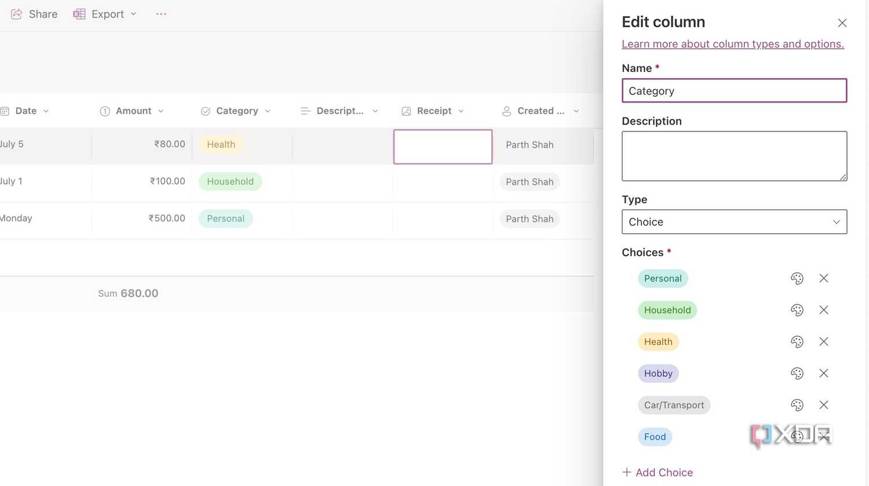
Task: Delete the Hobby choice
Action: (824, 374)
